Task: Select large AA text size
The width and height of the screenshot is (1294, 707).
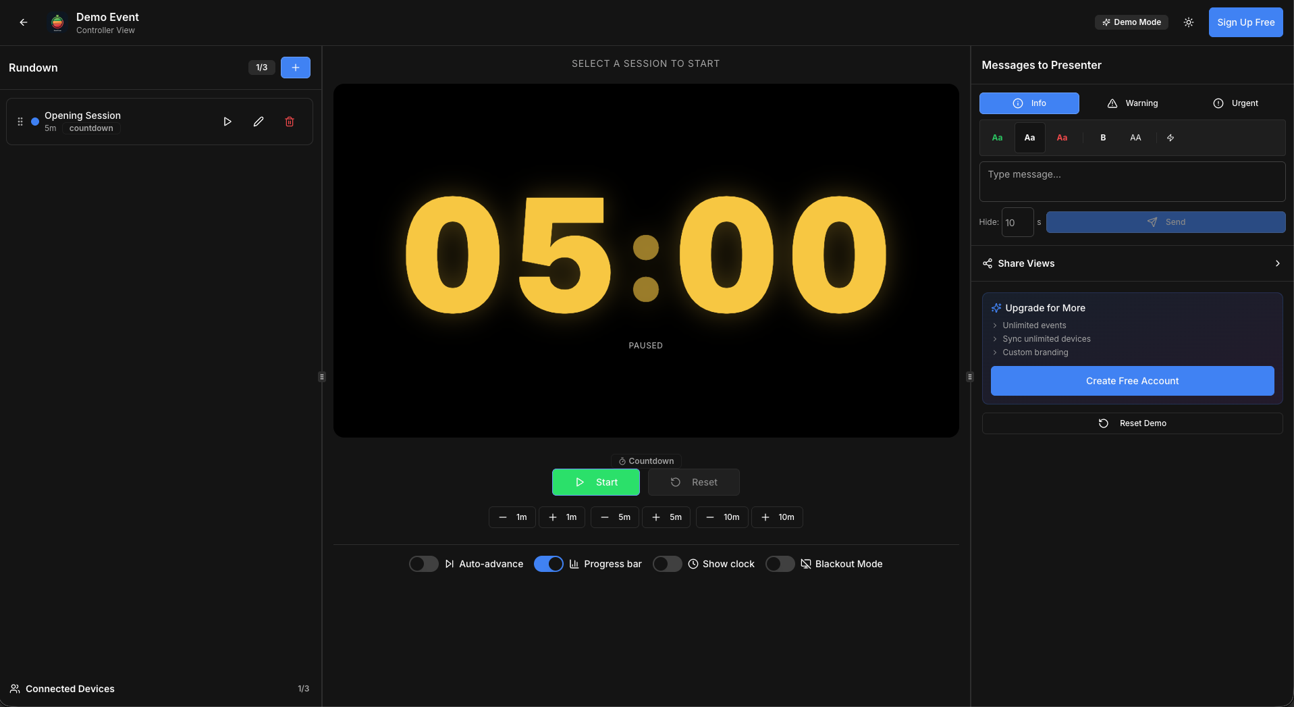Action: tap(1135, 137)
